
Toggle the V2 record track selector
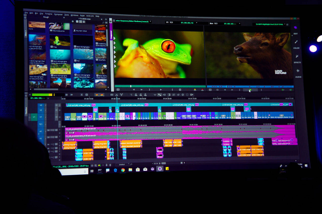tap(41, 110)
